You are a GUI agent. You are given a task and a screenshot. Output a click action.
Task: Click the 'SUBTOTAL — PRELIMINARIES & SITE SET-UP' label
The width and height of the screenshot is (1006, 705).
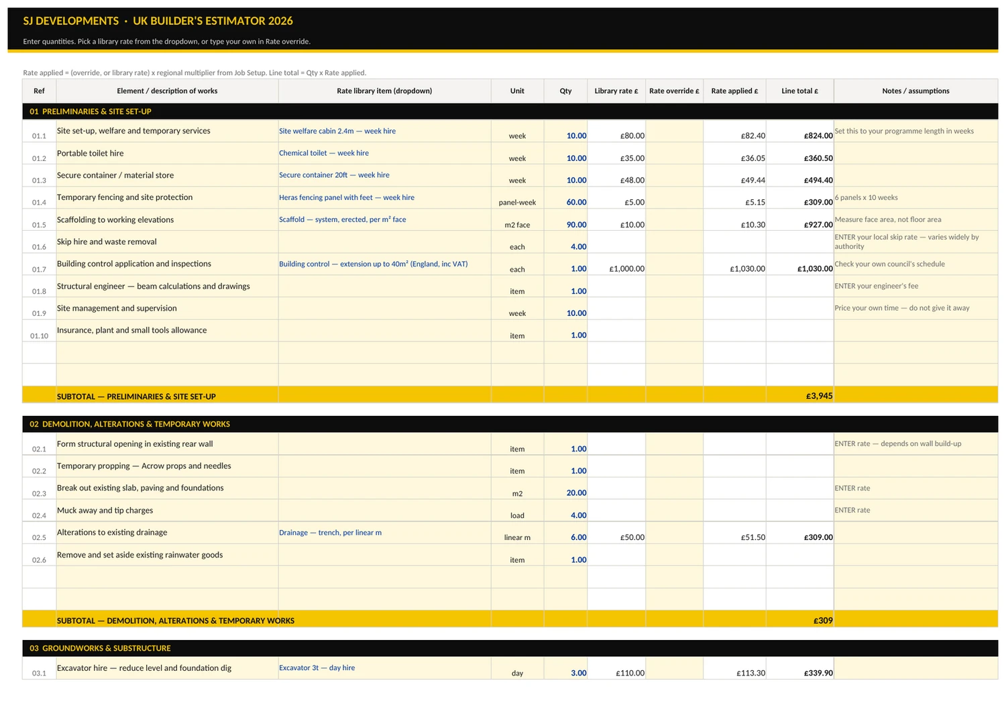click(x=136, y=396)
